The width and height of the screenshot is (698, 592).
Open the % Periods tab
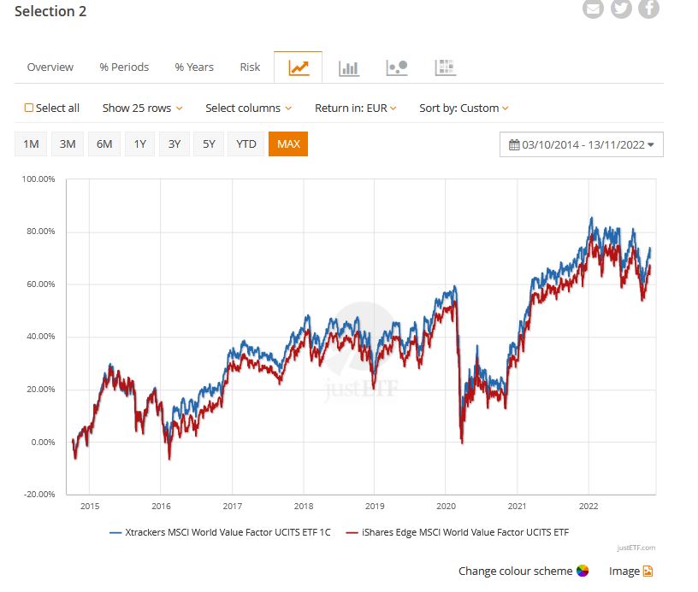[124, 67]
